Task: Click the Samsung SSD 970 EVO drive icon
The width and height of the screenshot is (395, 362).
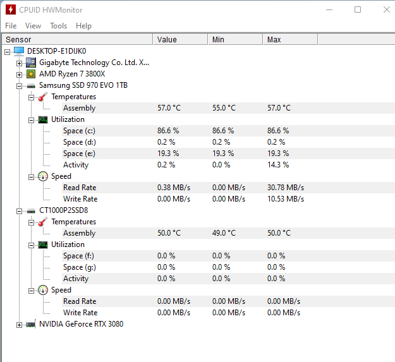Action: pyautogui.click(x=31, y=86)
